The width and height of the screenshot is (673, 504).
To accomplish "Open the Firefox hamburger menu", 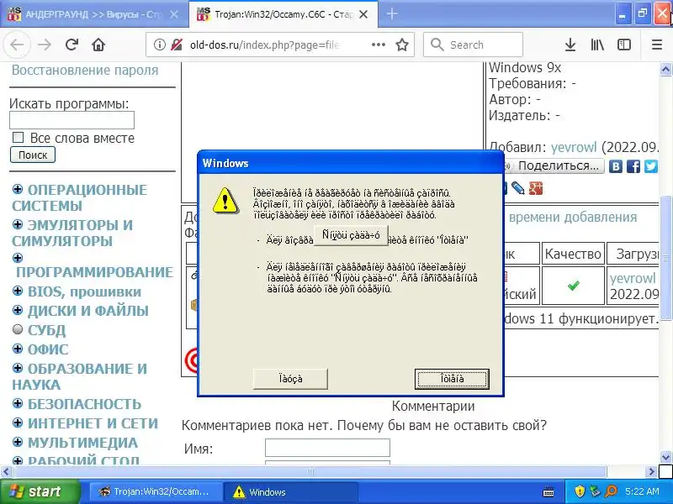I will coord(657,45).
